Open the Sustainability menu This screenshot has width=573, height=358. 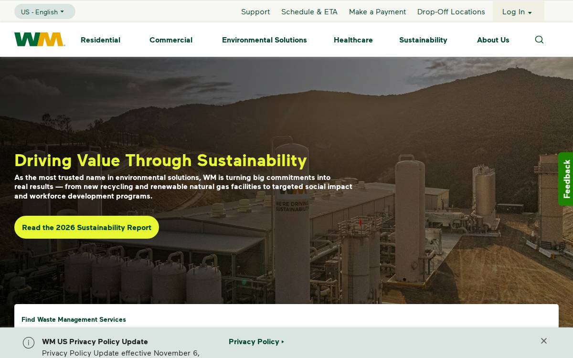pyautogui.click(x=423, y=40)
